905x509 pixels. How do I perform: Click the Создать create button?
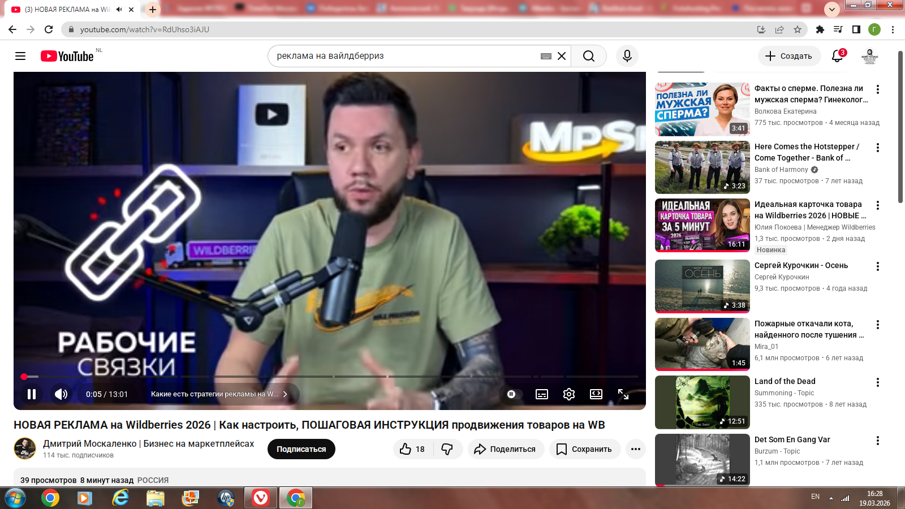789,56
